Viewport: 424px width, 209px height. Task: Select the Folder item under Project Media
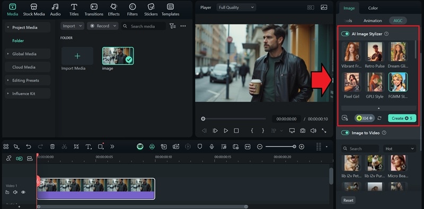18,41
